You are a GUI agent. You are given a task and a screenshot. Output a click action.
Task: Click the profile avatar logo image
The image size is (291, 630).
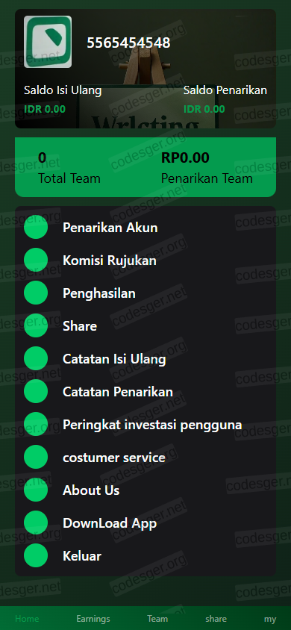[x=48, y=42]
